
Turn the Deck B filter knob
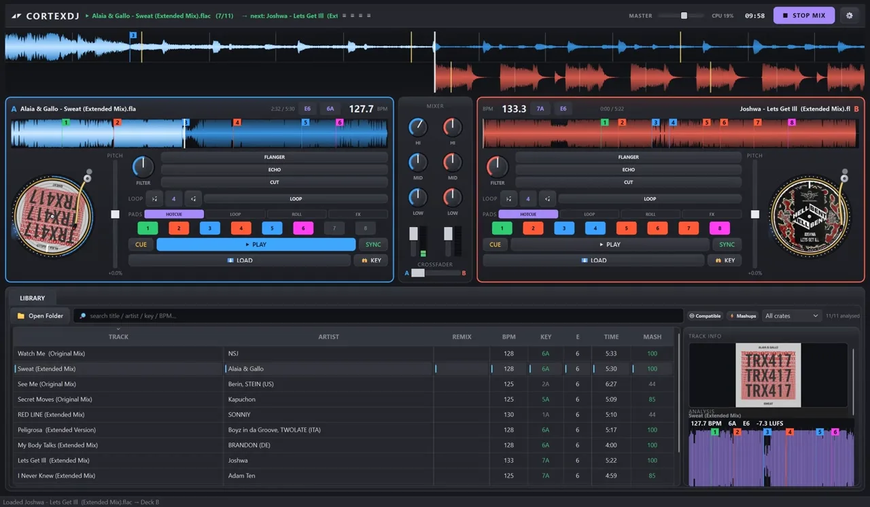coord(497,167)
